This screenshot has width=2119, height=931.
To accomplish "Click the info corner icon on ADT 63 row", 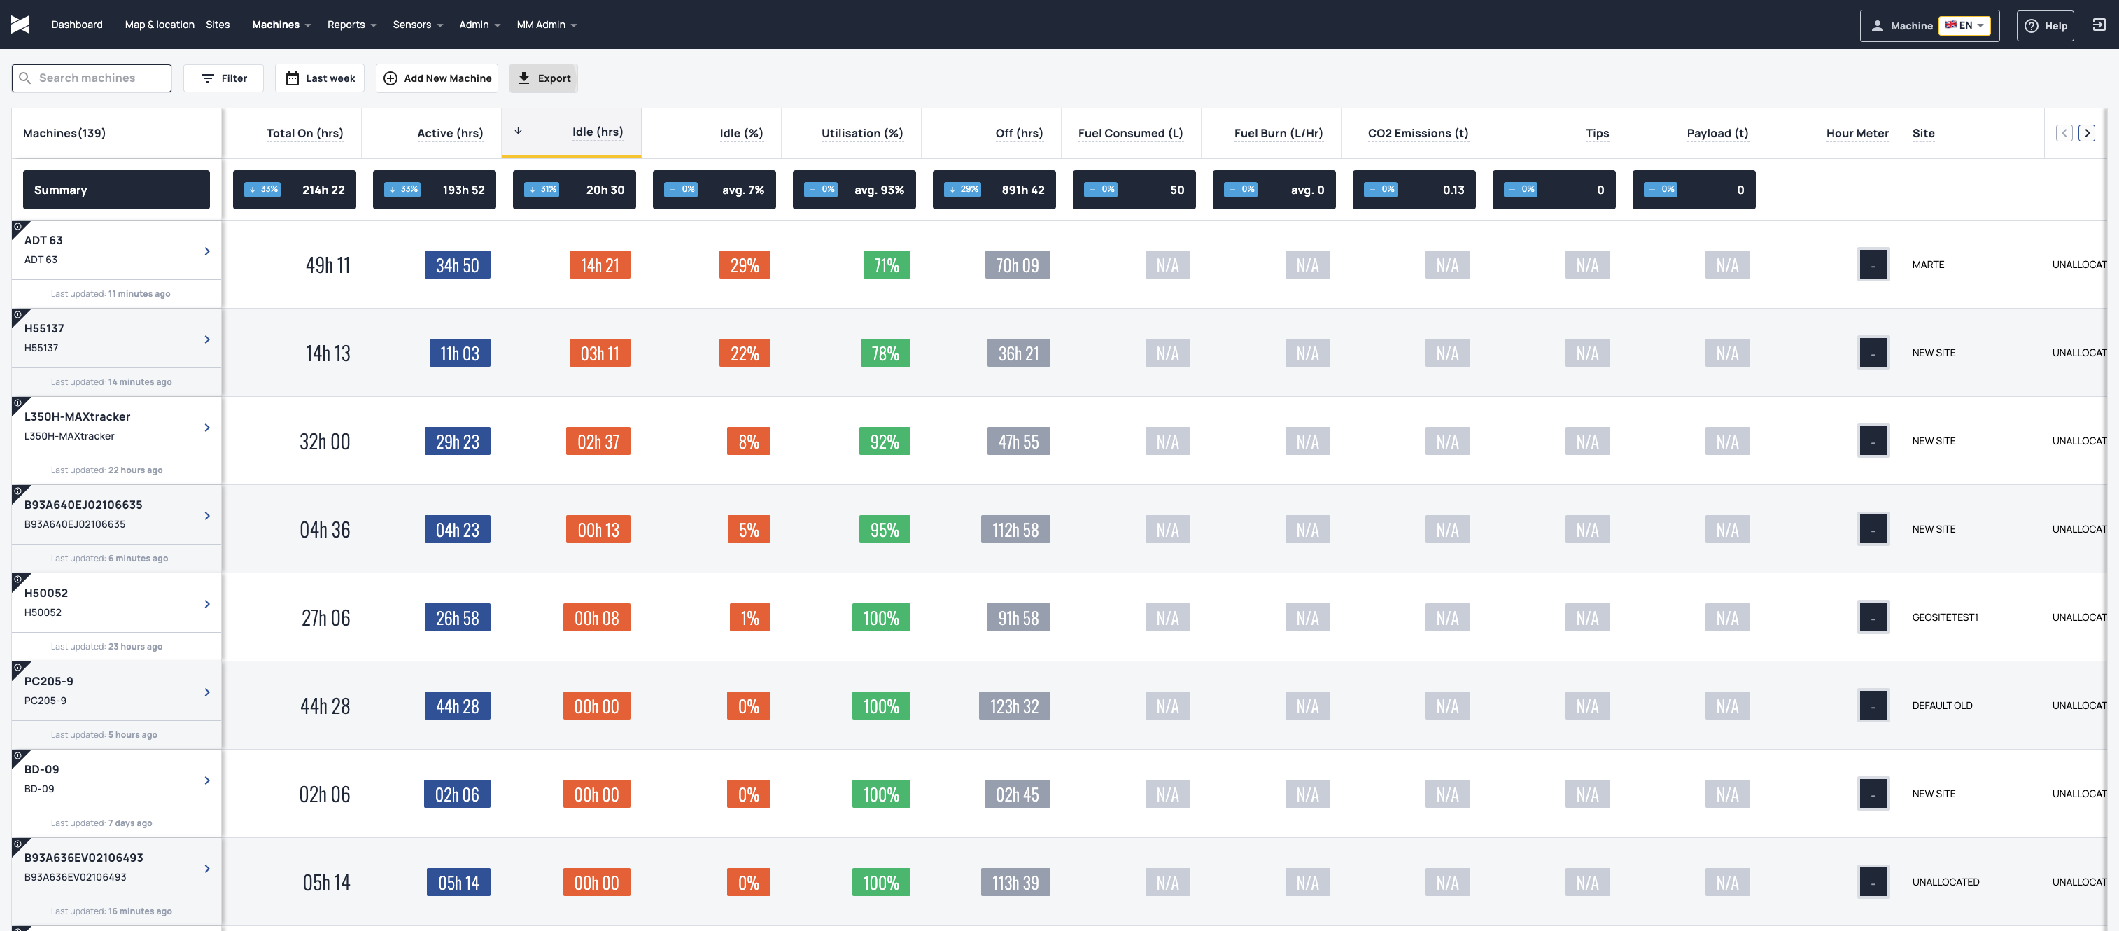I will (x=17, y=226).
